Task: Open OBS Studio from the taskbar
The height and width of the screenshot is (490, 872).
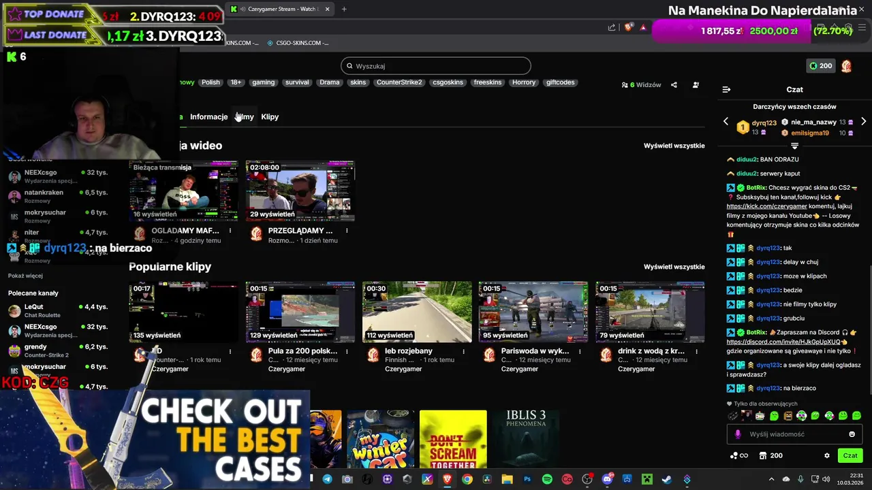Action: [x=587, y=479]
